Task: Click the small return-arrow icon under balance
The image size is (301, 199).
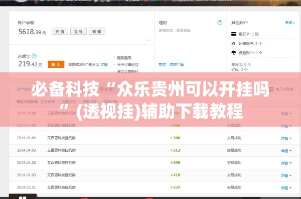Action: 149,40
